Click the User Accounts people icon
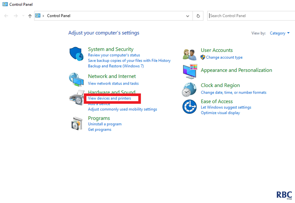295x203 pixels. pos(190,54)
